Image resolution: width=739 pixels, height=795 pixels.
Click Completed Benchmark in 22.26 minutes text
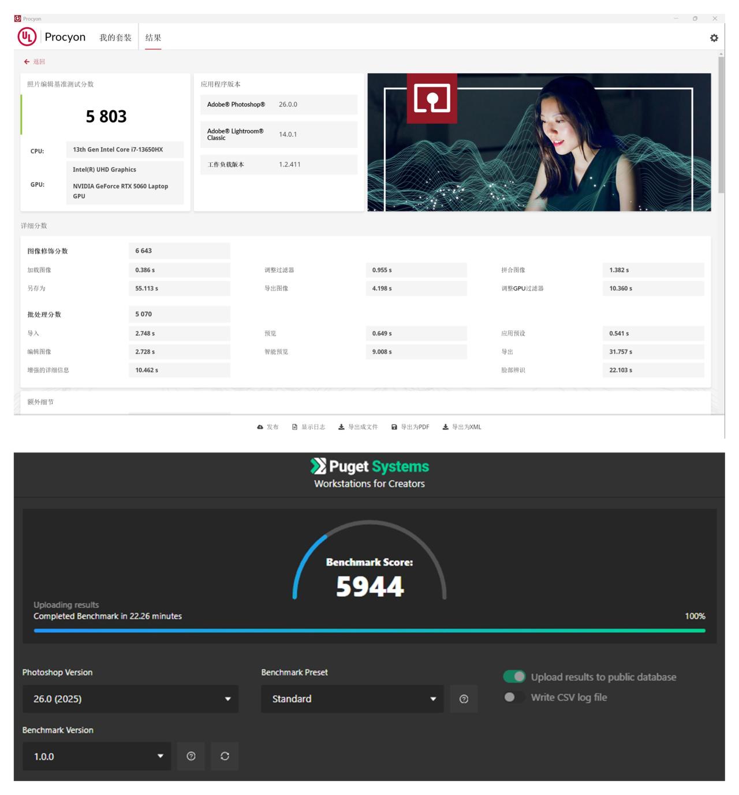[107, 616]
